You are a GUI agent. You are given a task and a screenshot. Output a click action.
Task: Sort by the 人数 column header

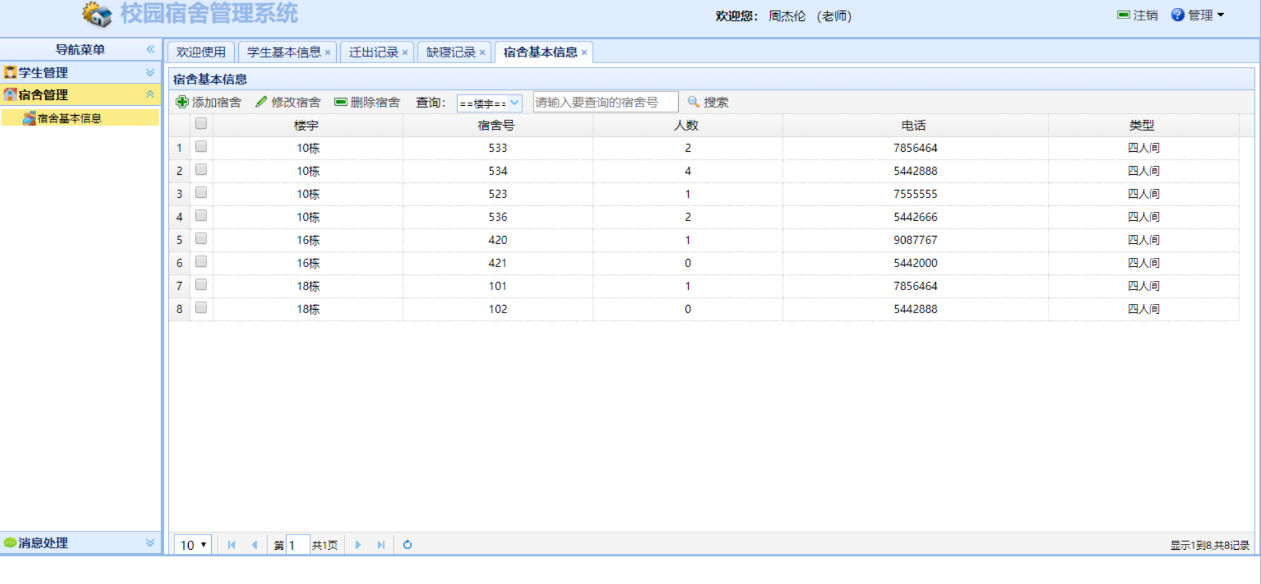(x=686, y=125)
